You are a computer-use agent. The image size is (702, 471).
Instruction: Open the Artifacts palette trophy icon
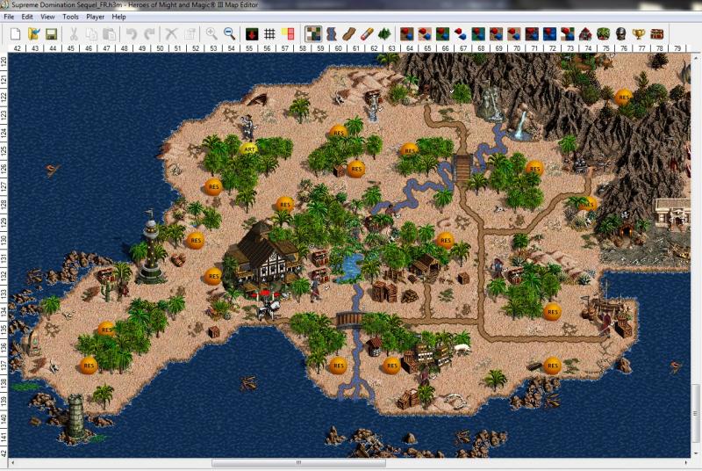pyautogui.click(x=639, y=34)
